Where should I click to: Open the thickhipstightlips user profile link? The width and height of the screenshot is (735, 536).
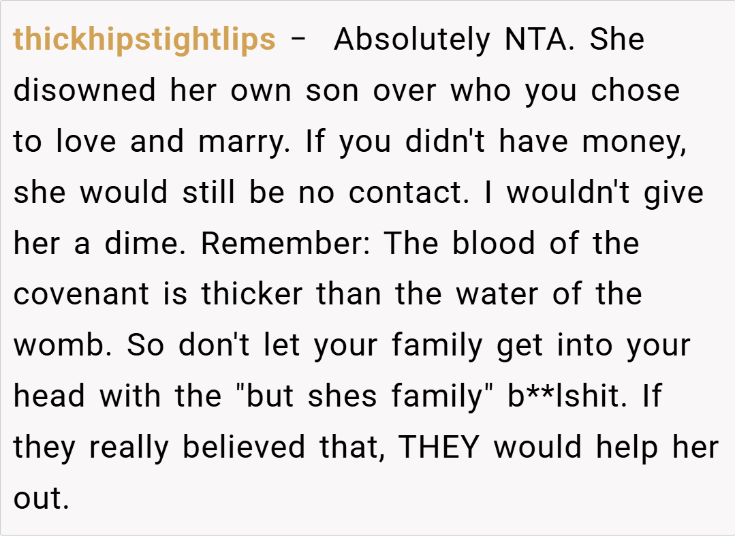144,40
